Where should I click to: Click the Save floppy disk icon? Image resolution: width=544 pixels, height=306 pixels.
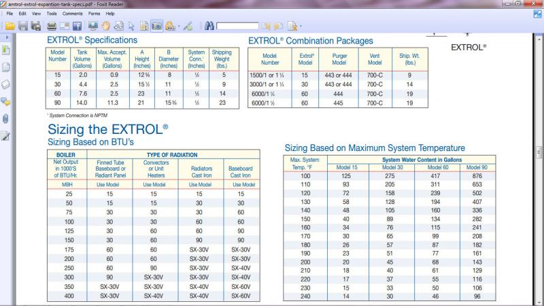point(23,26)
